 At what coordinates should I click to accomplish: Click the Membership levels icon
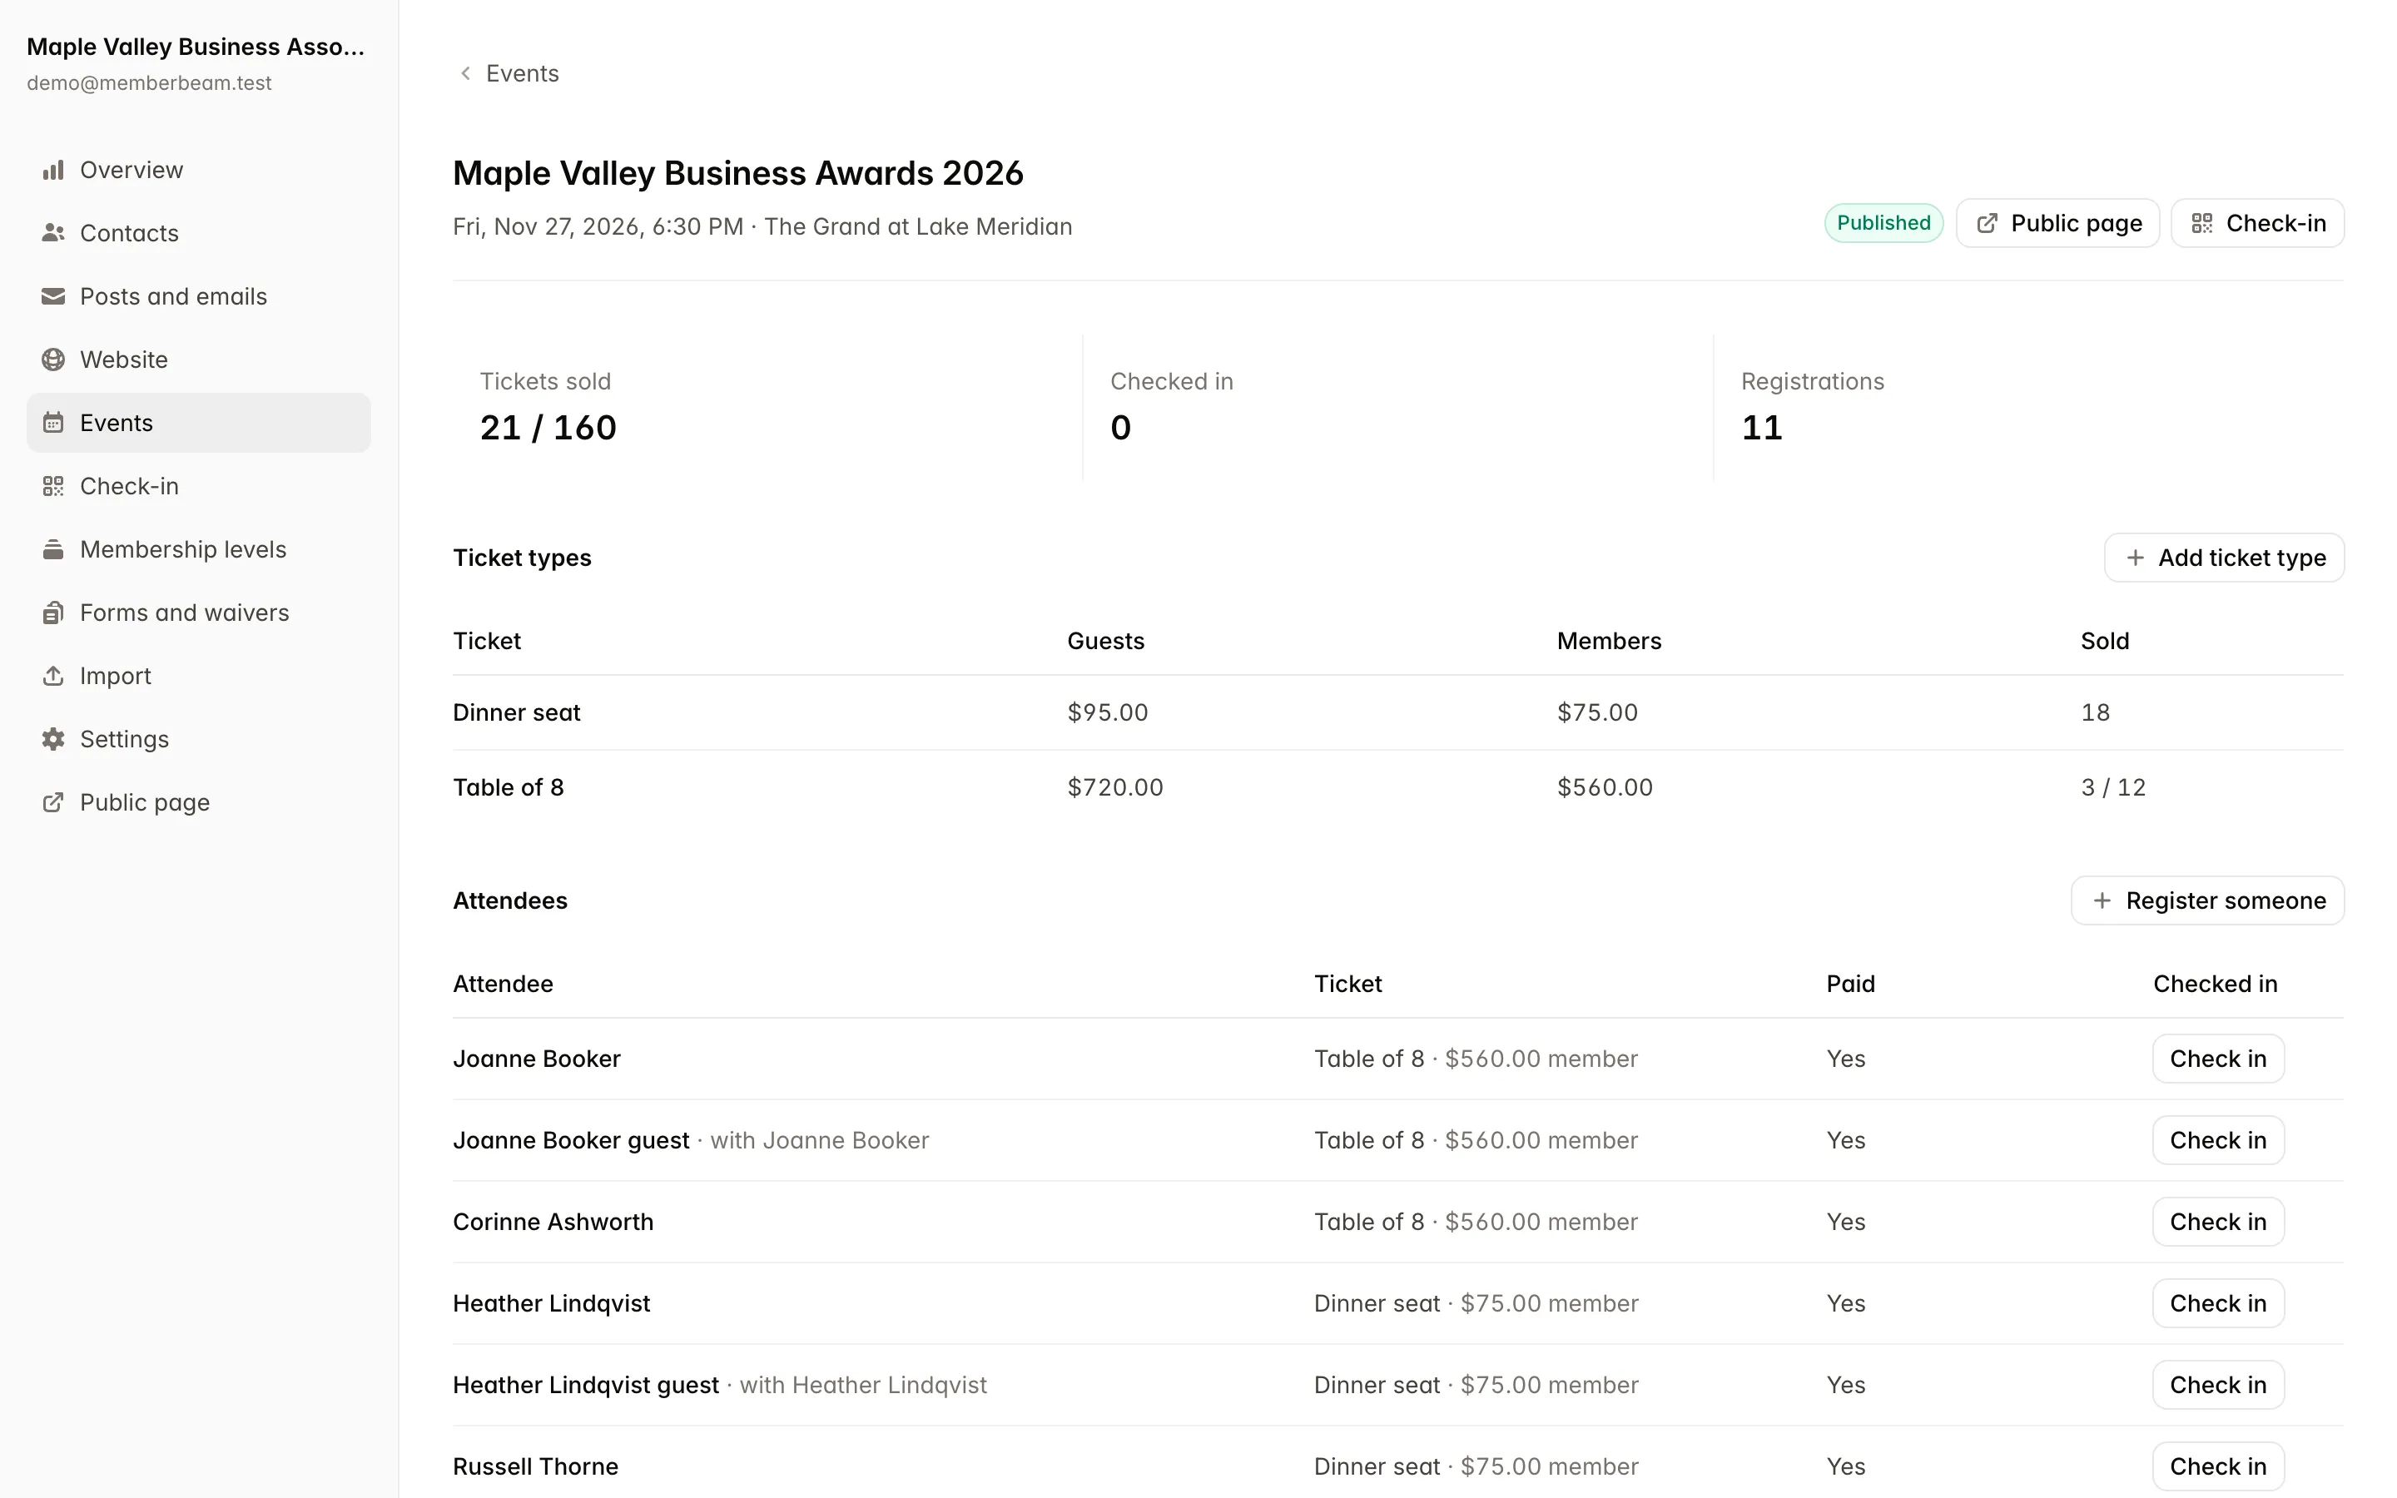[53, 550]
